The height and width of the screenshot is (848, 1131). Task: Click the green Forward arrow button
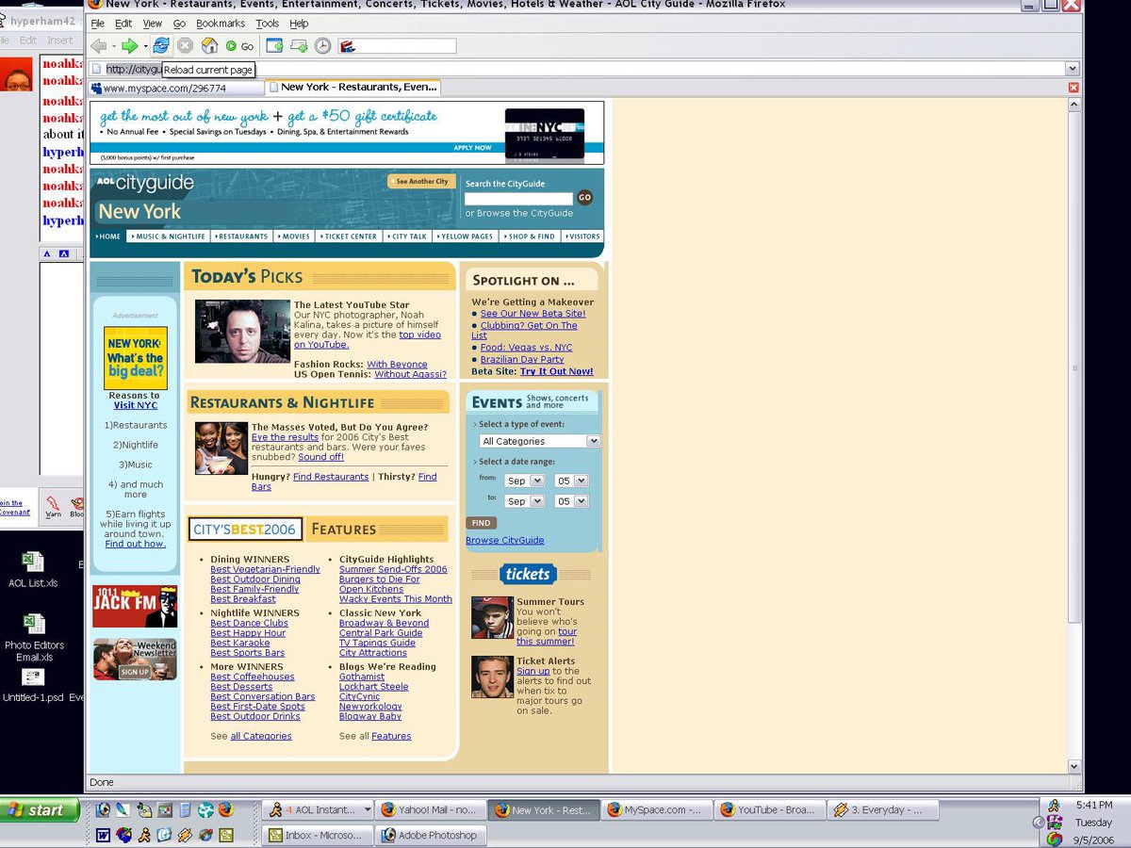coord(130,45)
